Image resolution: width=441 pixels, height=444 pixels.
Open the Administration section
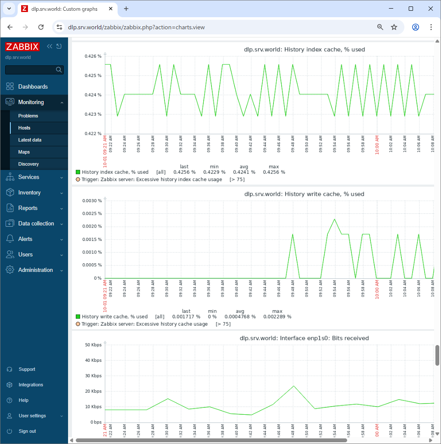[x=34, y=270]
